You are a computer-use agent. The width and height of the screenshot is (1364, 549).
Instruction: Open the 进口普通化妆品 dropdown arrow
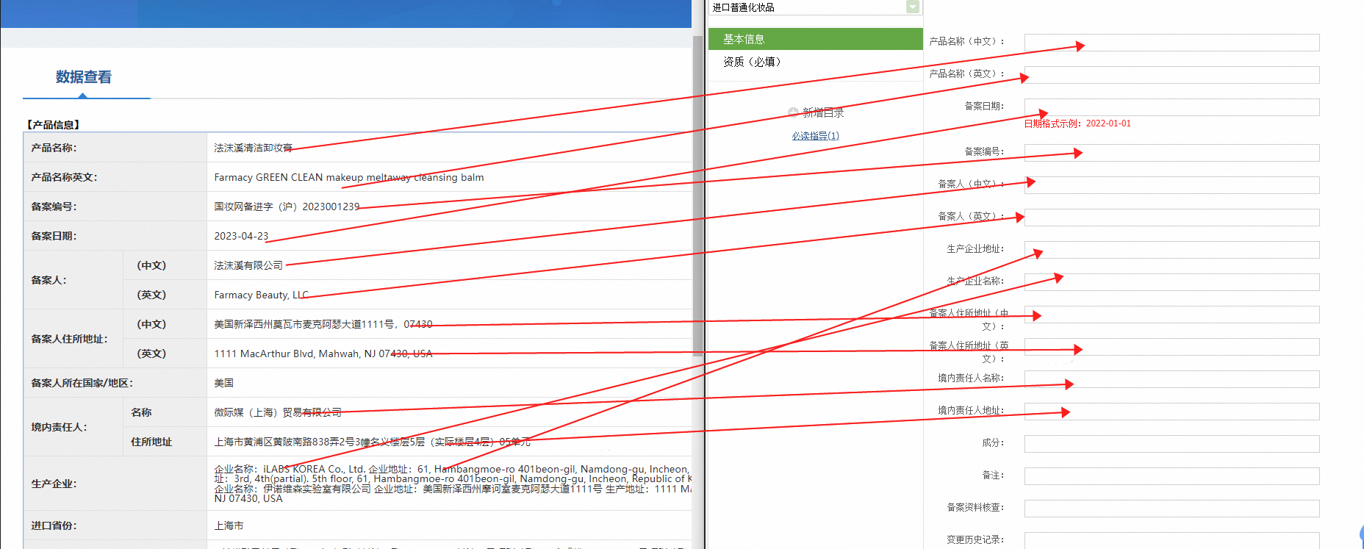[913, 7]
